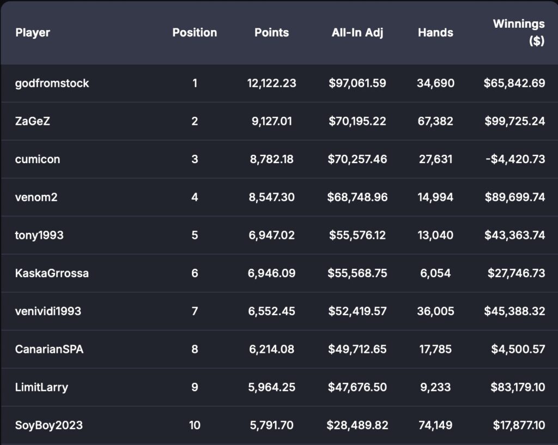Sort by Winnings ($) column header
This screenshot has width=558, height=445.
pyautogui.click(x=518, y=33)
